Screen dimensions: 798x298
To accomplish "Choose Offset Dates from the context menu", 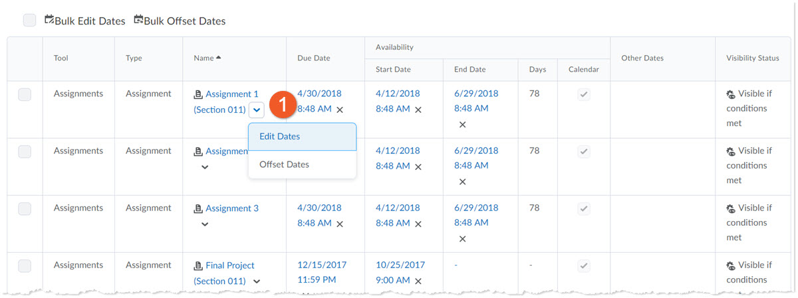I will [284, 165].
